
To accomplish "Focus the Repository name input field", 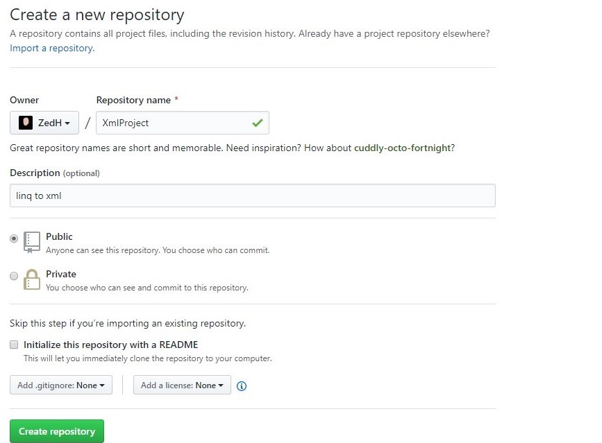I will (174, 123).
